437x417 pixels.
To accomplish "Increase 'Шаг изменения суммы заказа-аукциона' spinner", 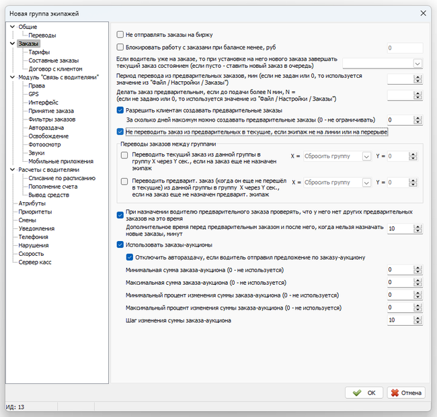I will (418, 318).
